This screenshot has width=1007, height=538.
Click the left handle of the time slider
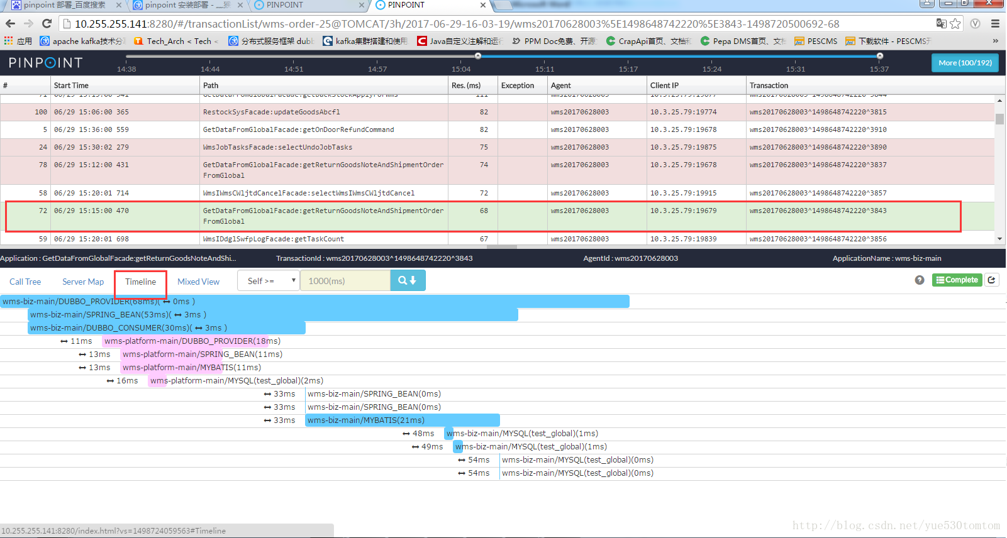pyautogui.click(x=478, y=56)
